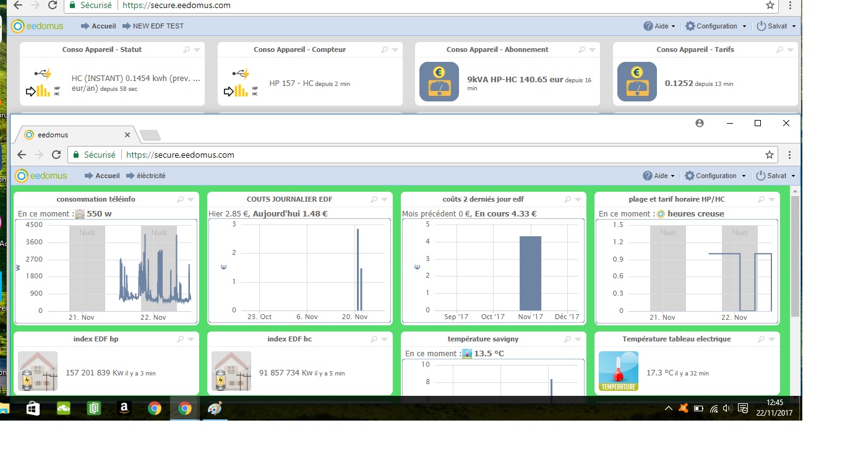Open the magnifier icon on plage et tarif horaire HP/HC
845x475 pixels.
(x=761, y=200)
